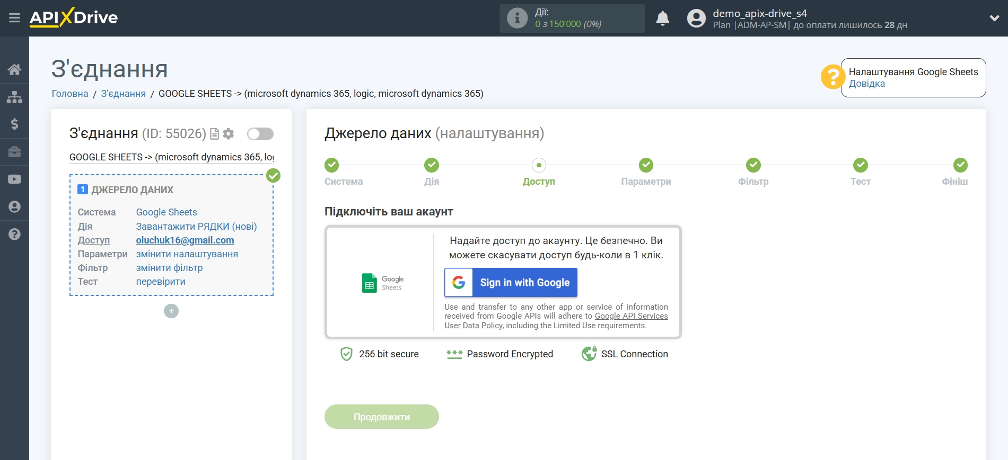Click змінити фільтр link
The width and height of the screenshot is (1008, 460).
169,268
